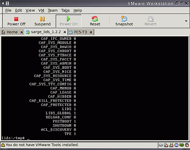Open the Tabs menu

66,10
